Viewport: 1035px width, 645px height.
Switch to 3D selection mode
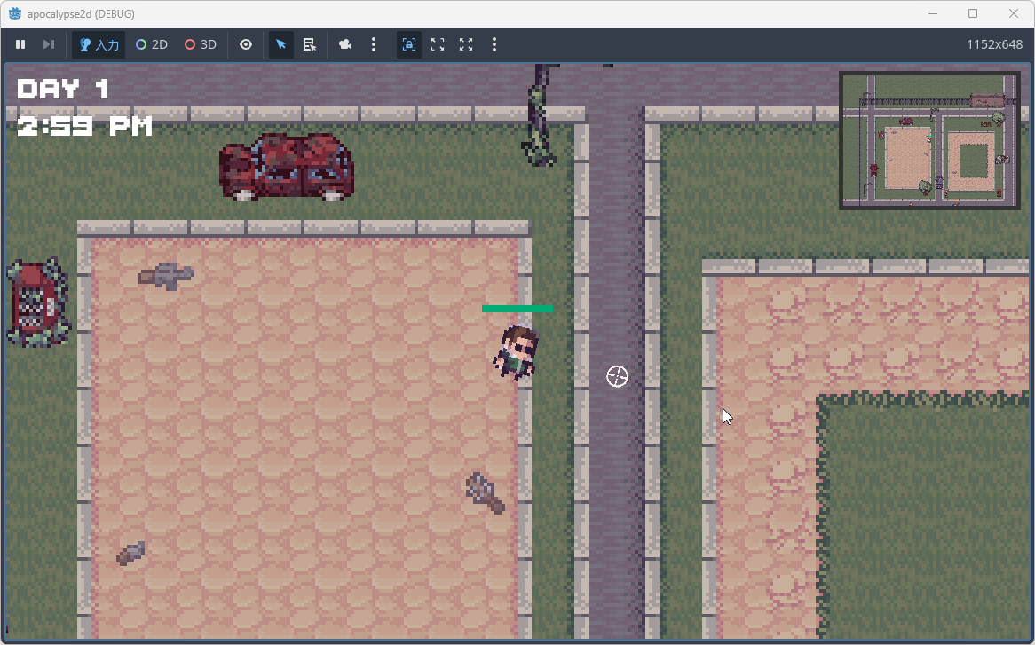point(200,44)
